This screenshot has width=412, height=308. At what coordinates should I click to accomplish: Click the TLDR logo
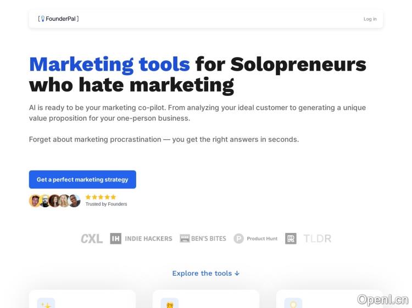[x=317, y=238]
